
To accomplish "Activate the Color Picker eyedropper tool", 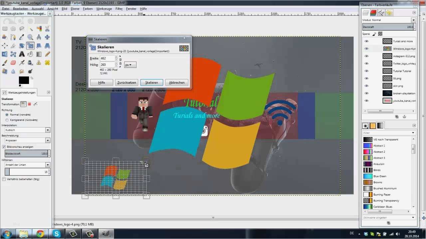I will [x=22, y=37].
